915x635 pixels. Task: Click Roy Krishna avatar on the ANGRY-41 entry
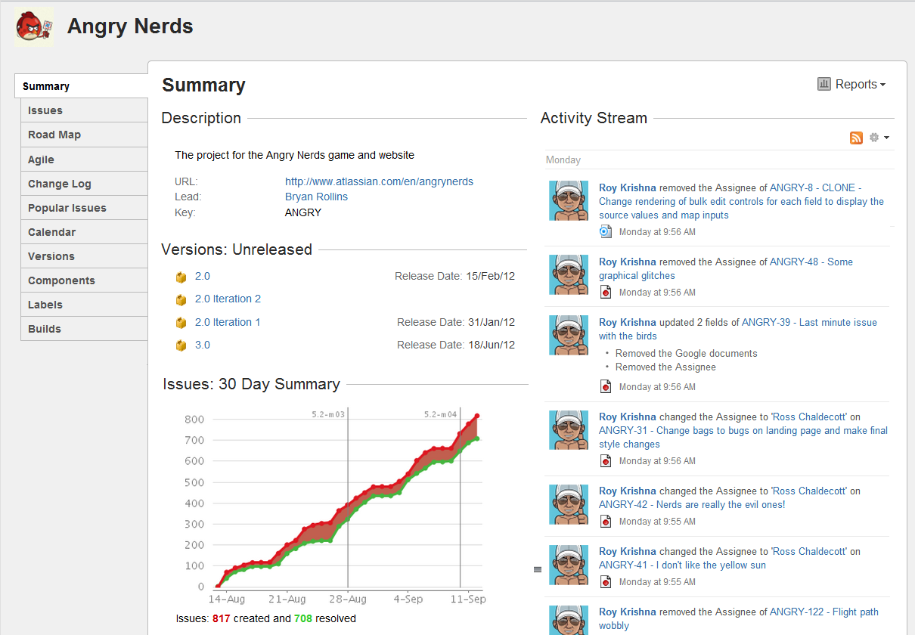[x=569, y=565]
